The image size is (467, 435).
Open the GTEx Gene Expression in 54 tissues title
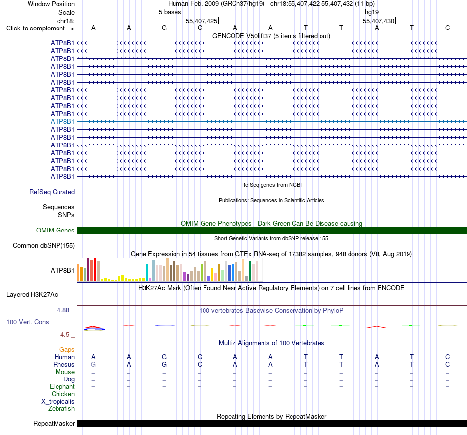(x=271, y=254)
